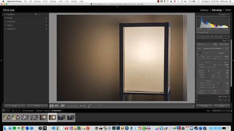Click the Vibrance slider

point(214,91)
